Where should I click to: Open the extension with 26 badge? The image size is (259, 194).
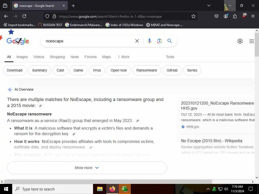pos(244,16)
